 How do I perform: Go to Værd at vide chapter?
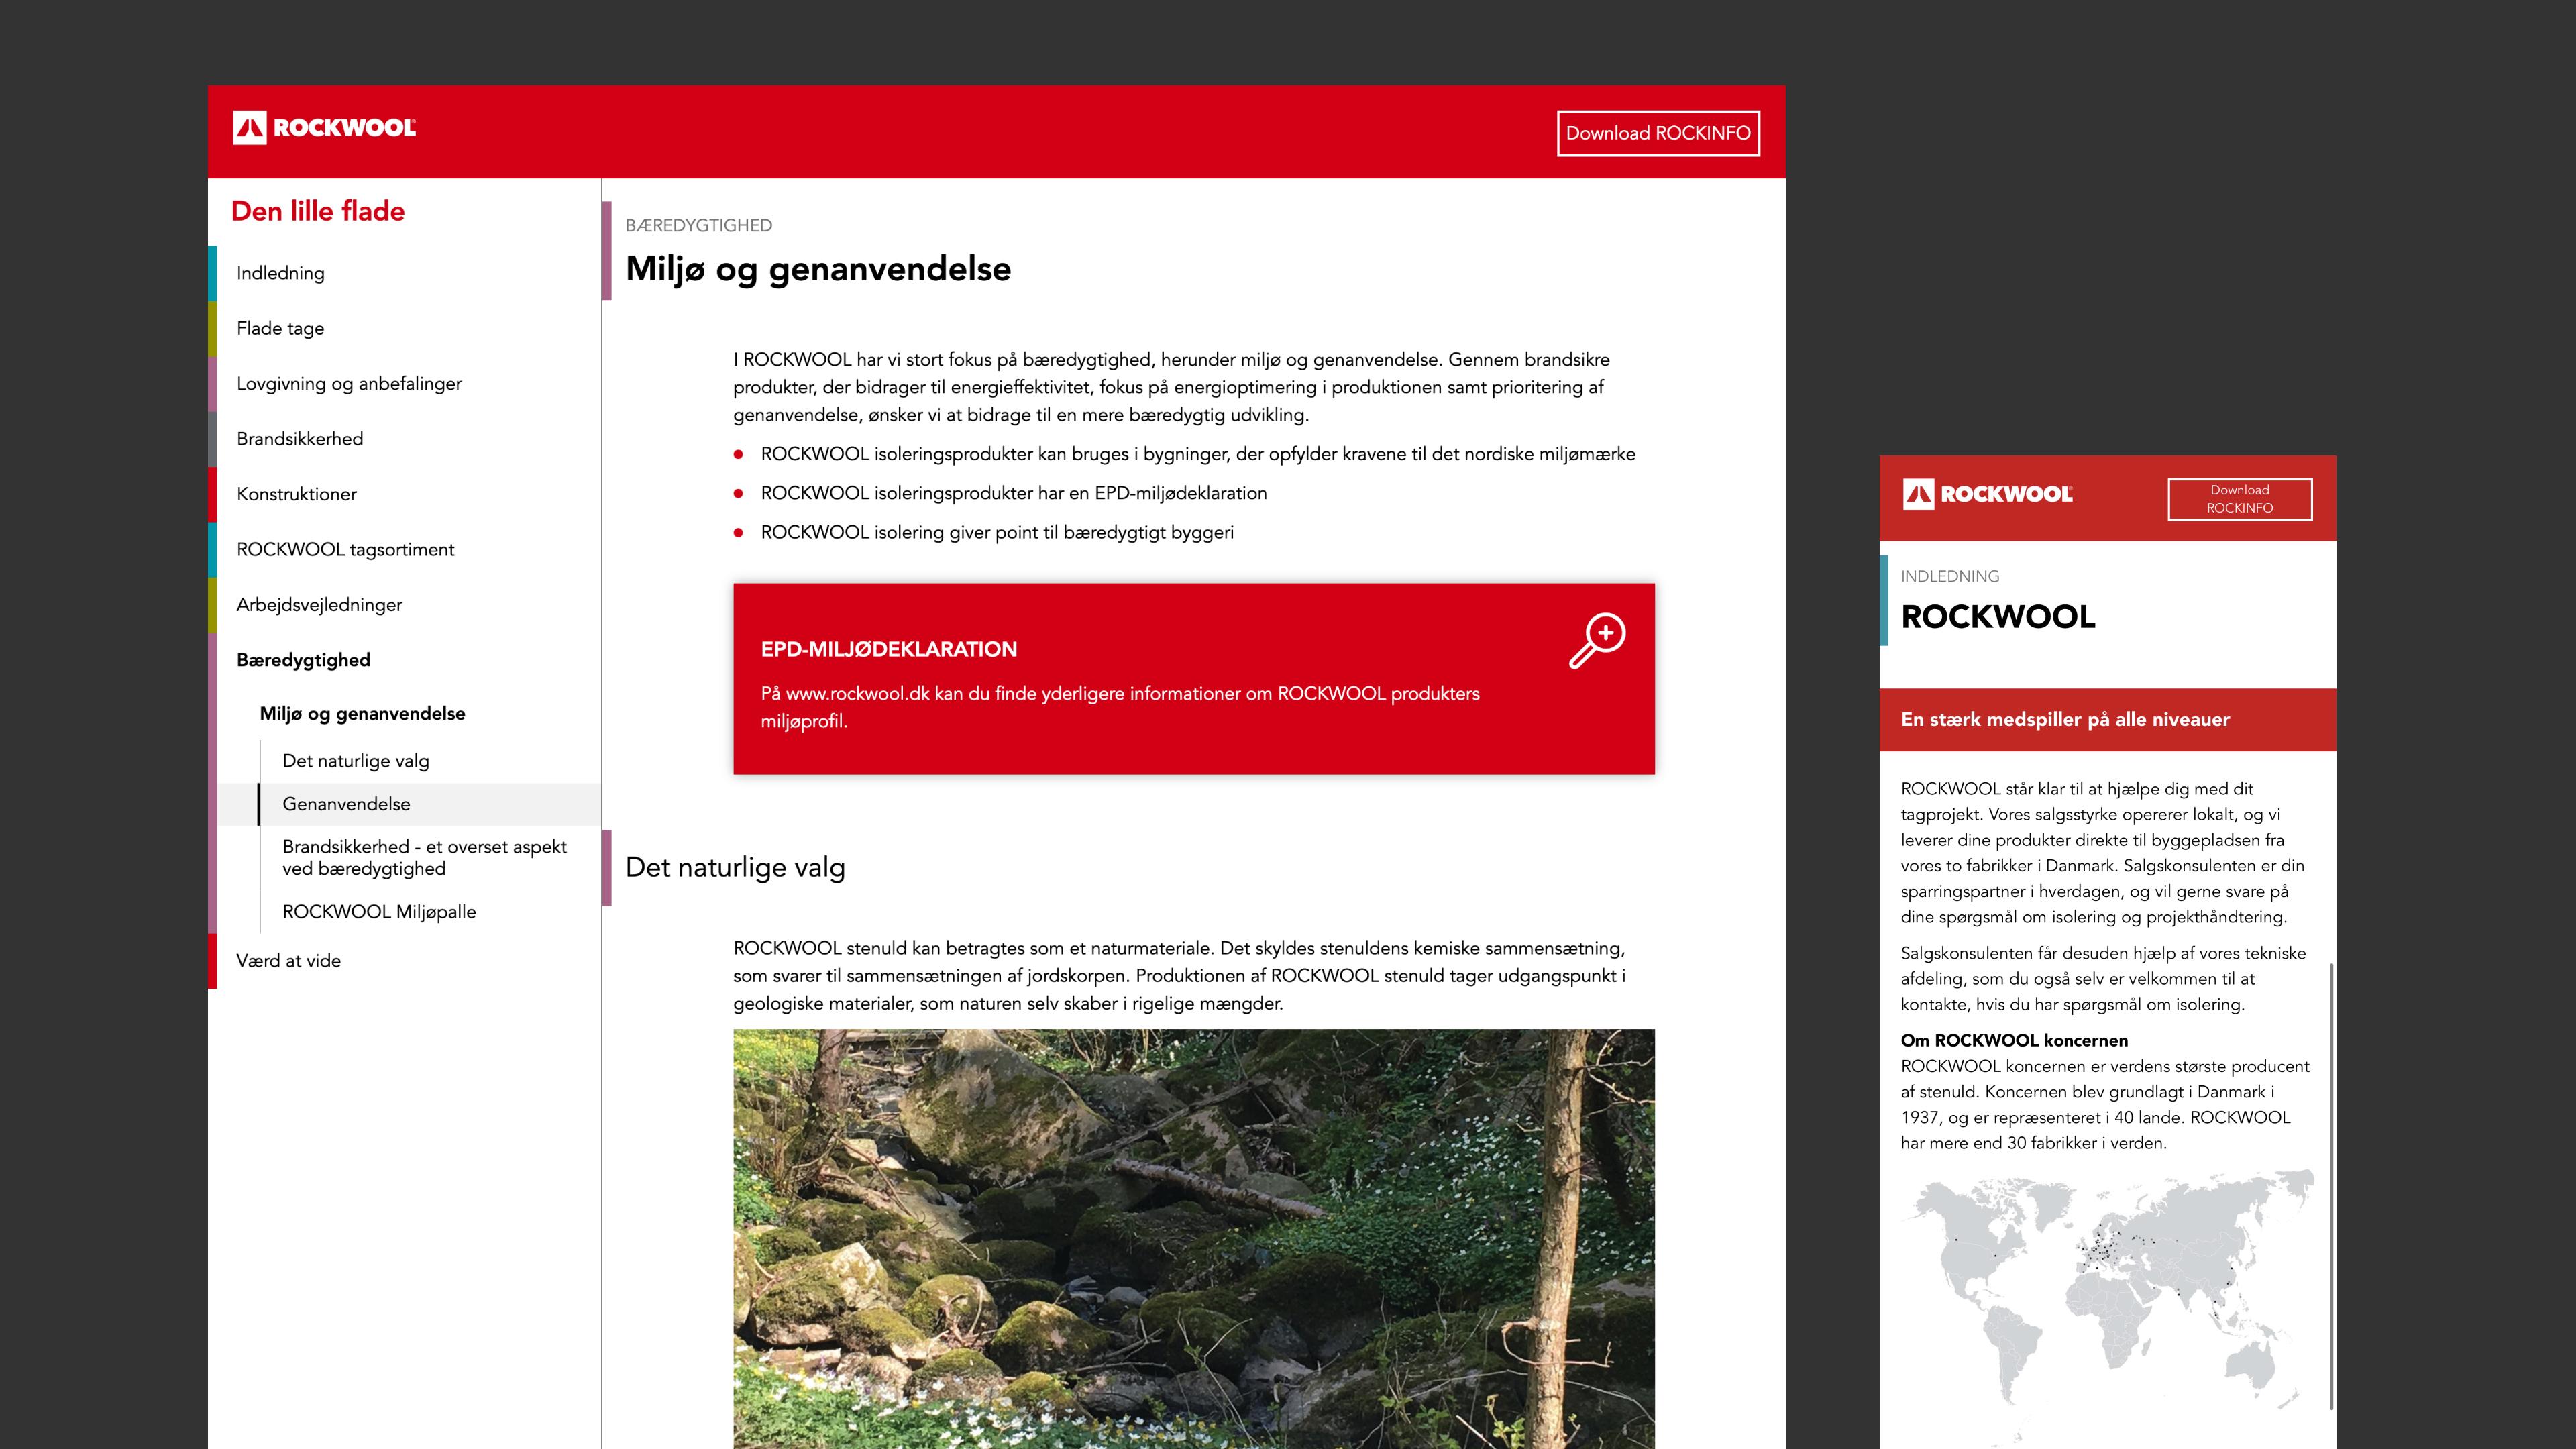[288, 961]
